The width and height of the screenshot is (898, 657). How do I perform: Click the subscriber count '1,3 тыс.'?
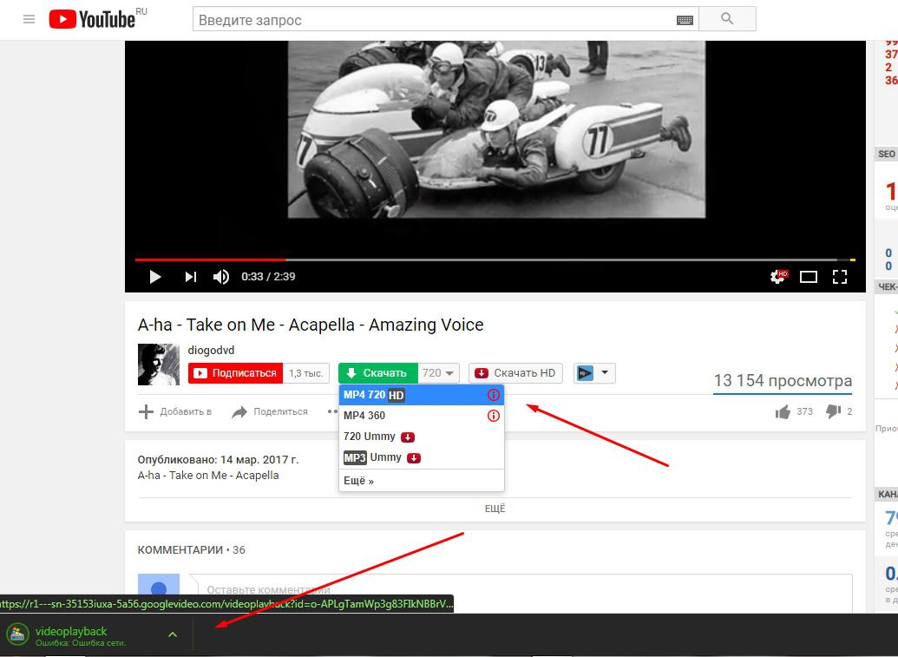point(306,373)
